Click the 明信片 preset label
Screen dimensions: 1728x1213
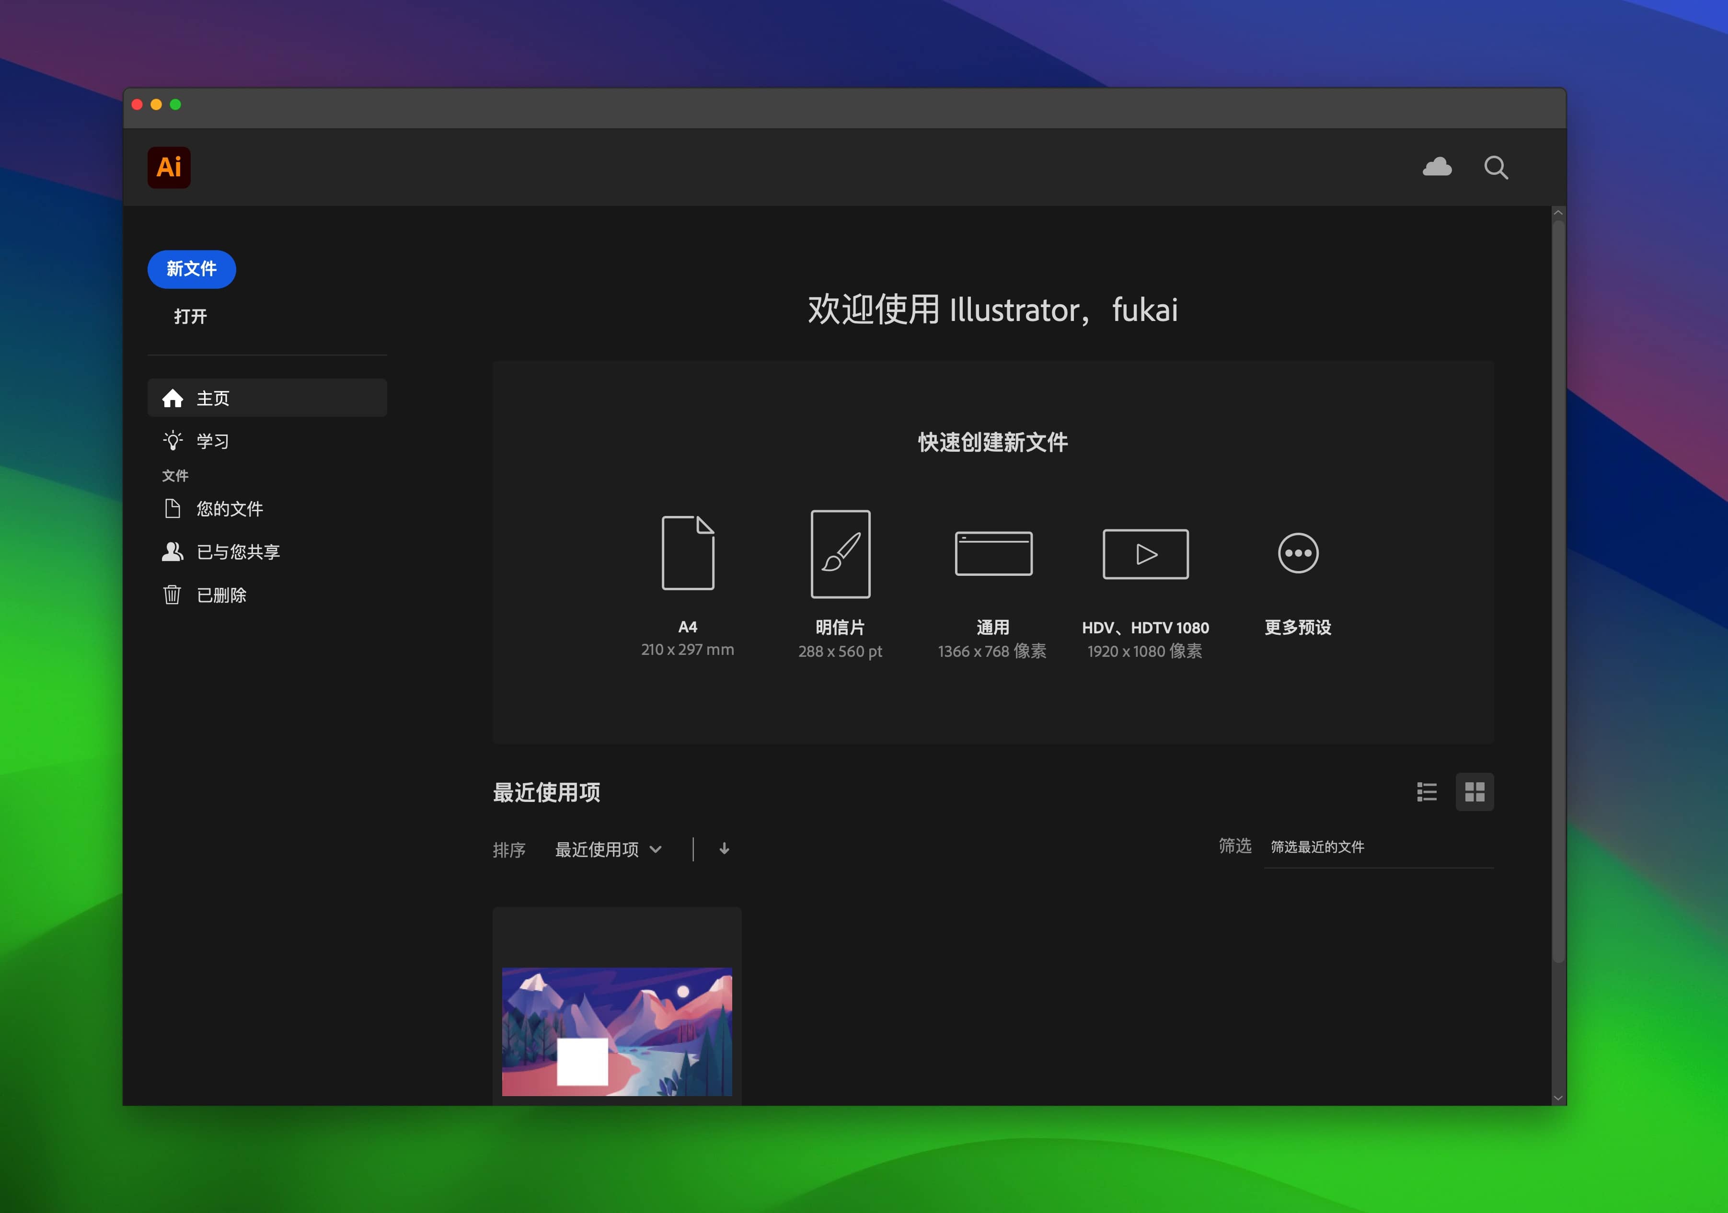point(840,628)
